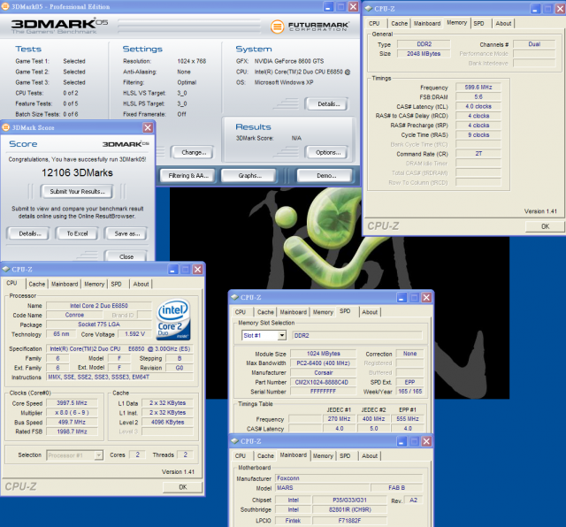Open Memory tab in CPU-Z CPU window
The height and width of the screenshot is (527, 566).
click(95, 284)
